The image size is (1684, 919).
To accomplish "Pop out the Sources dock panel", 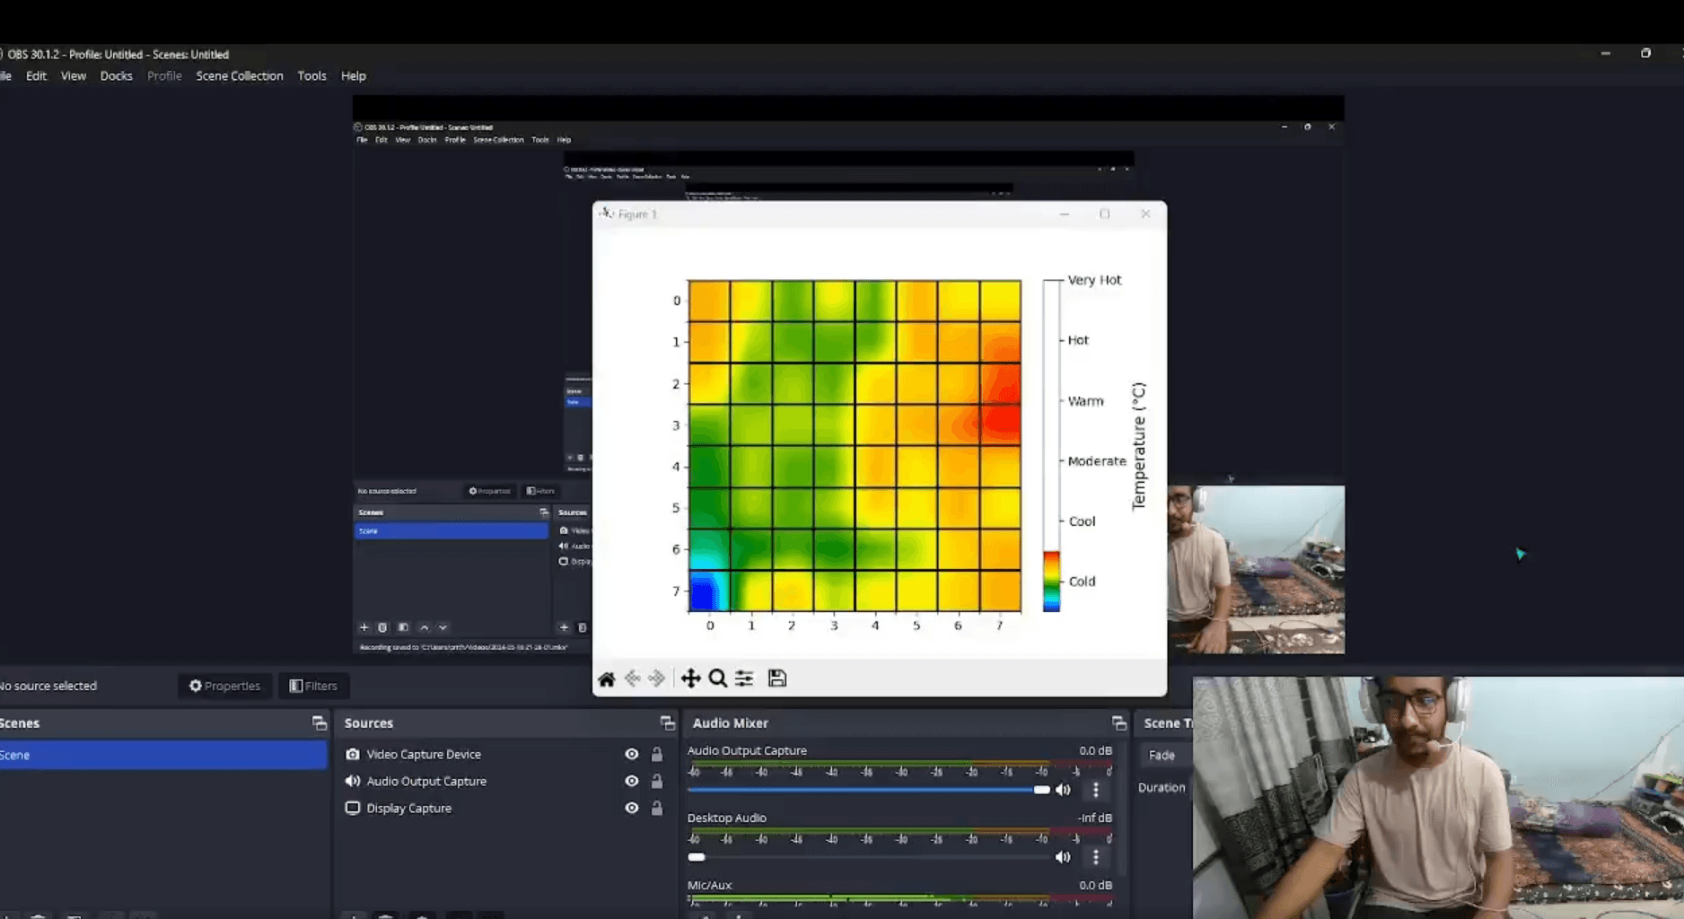I will [667, 723].
